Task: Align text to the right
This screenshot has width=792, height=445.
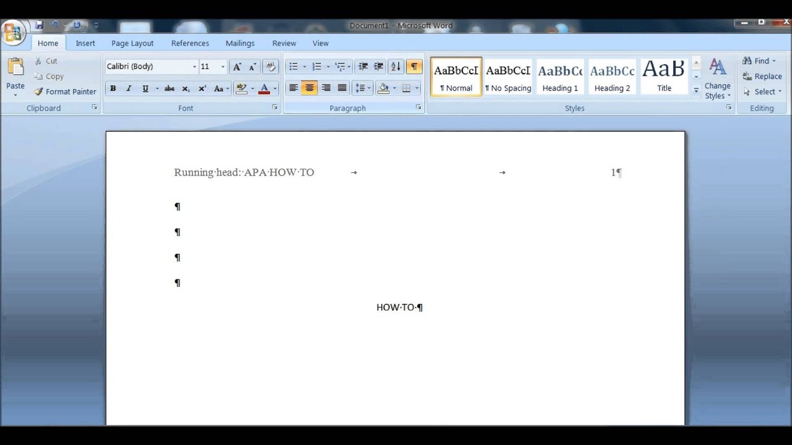Action: pyautogui.click(x=325, y=88)
